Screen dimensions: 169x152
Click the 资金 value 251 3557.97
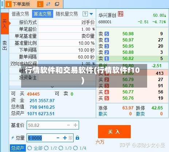click(42, 101)
